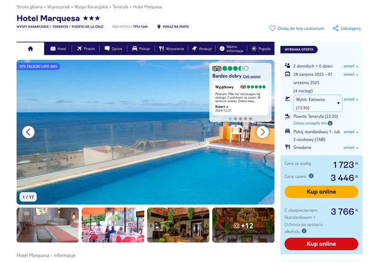Expand the Wylot: Katowice departure dropdown
Screen dimensions: 379x262
click(x=317, y=103)
